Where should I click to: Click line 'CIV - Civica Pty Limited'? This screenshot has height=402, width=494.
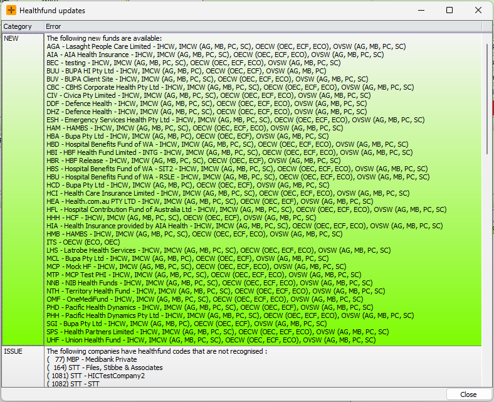[x=209, y=95]
